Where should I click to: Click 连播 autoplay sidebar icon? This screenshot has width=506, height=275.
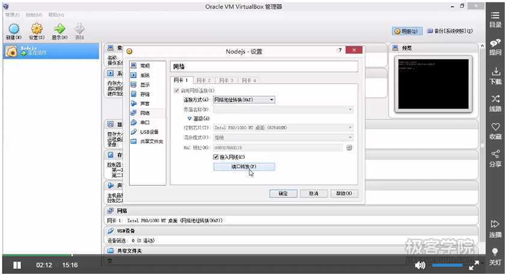point(495,229)
